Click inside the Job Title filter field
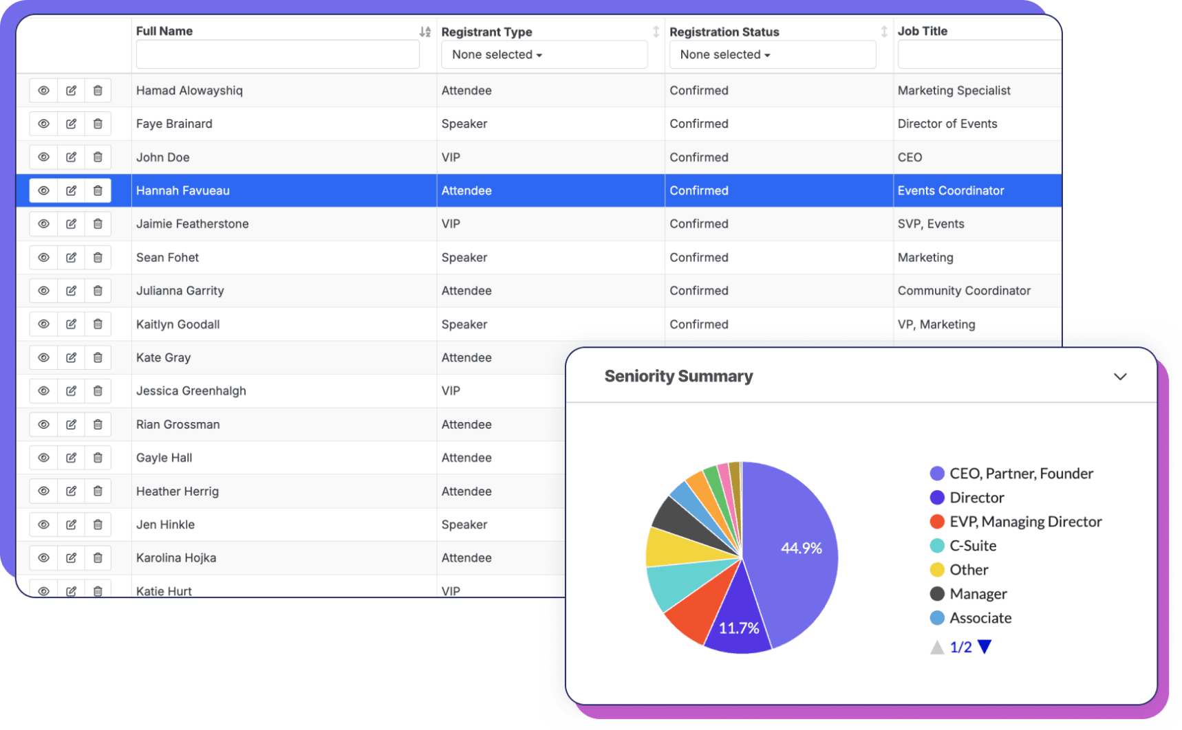The width and height of the screenshot is (1182, 730). tap(977, 54)
